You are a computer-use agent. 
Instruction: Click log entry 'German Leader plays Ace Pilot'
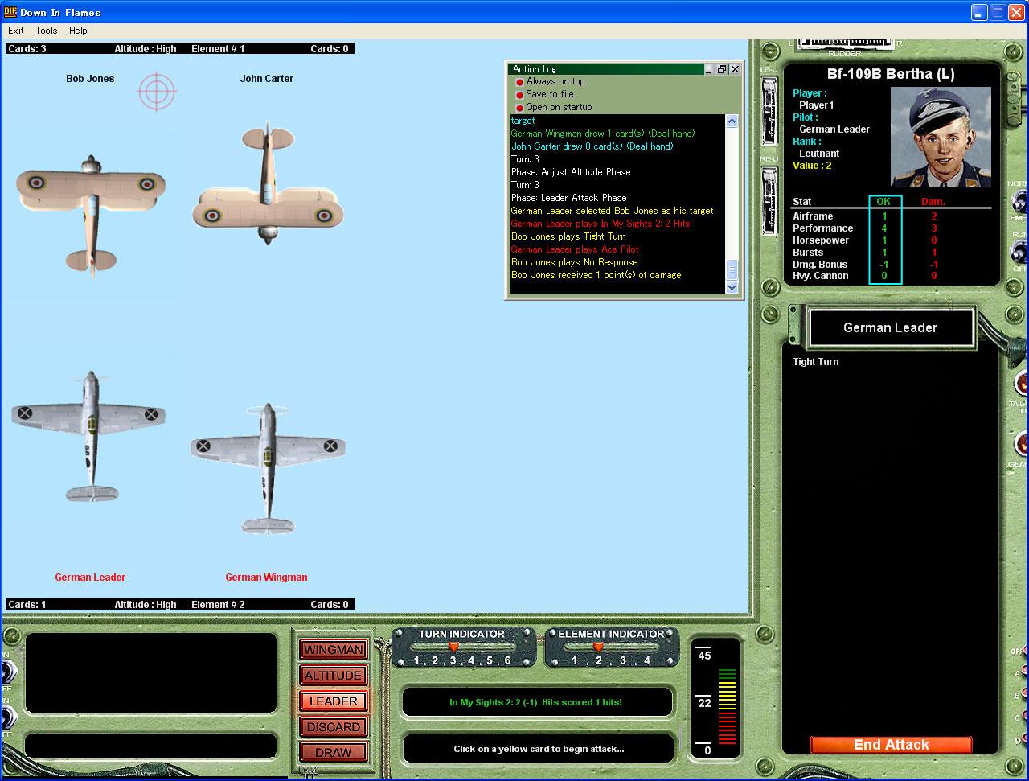coord(575,249)
